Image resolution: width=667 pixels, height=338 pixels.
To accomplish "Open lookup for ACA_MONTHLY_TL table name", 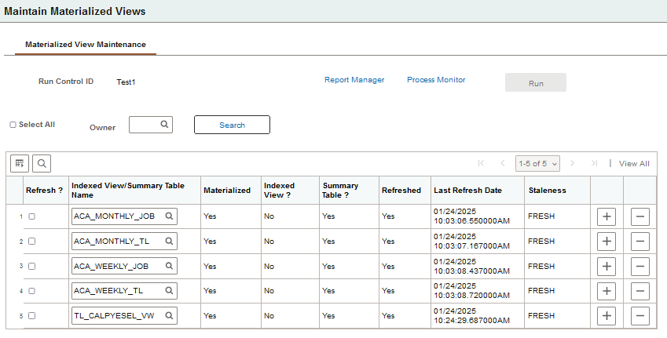I will (169, 242).
